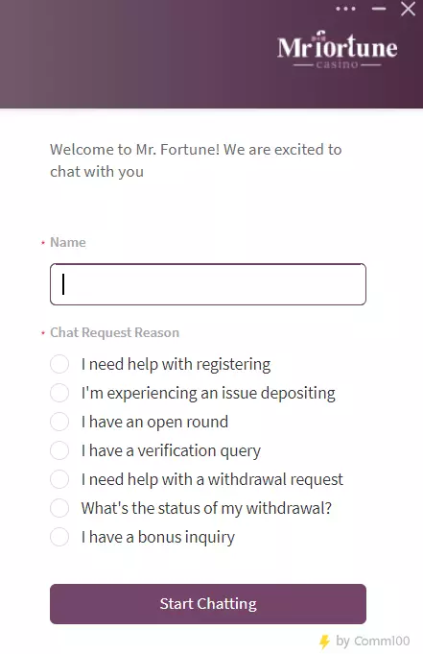Viewport: 423px width, 654px height.
Task: Click the 'I have a verification query' text
Action: point(171,450)
